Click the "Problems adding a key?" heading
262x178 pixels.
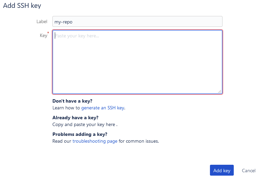coord(80,134)
